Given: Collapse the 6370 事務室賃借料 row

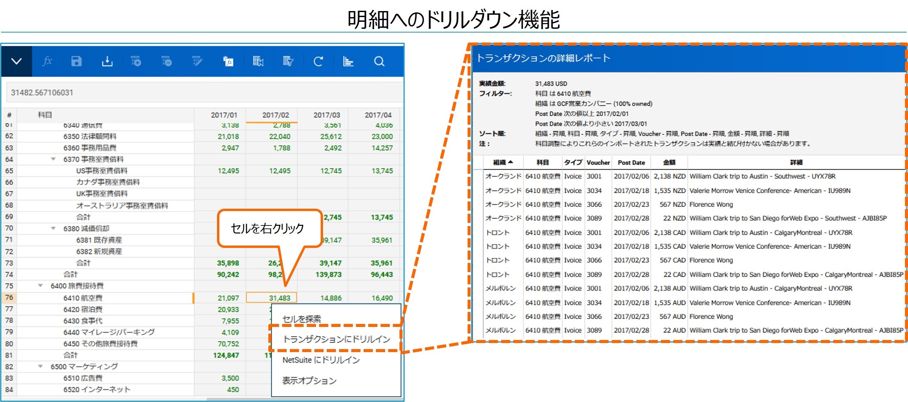Looking at the screenshot, I should [x=53, y=159].
